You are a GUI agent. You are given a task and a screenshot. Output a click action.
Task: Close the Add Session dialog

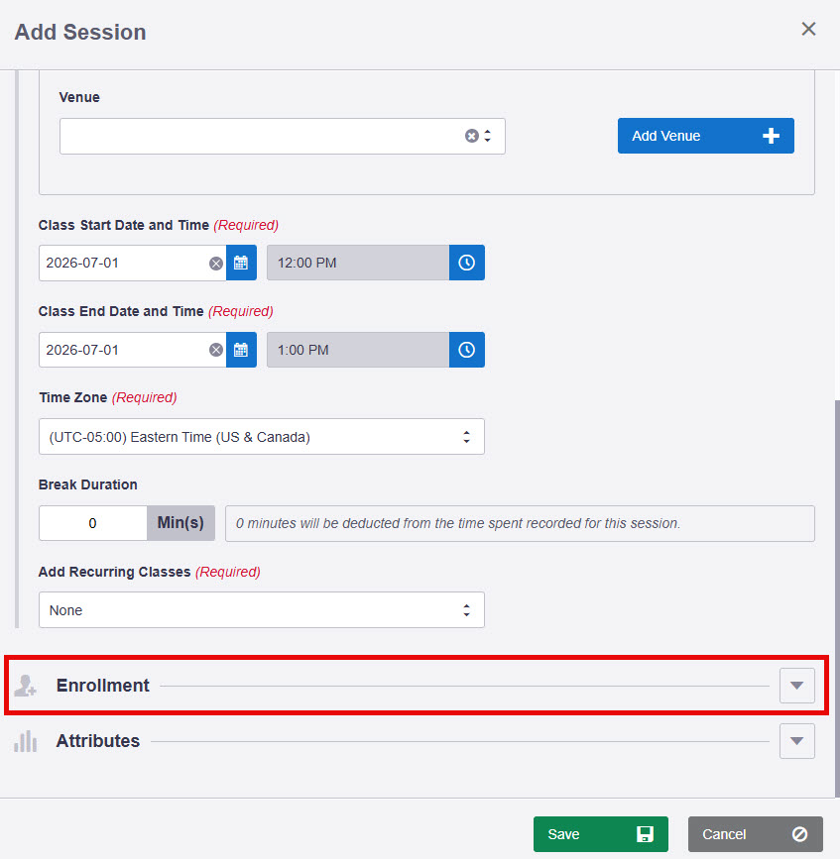[x=808, y=29]
